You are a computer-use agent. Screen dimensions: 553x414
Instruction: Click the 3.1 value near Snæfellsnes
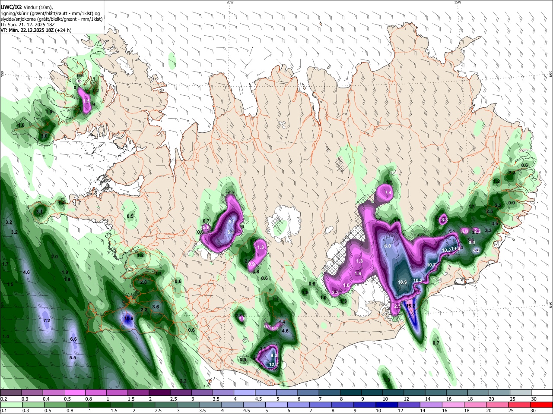tap(39, 212)
